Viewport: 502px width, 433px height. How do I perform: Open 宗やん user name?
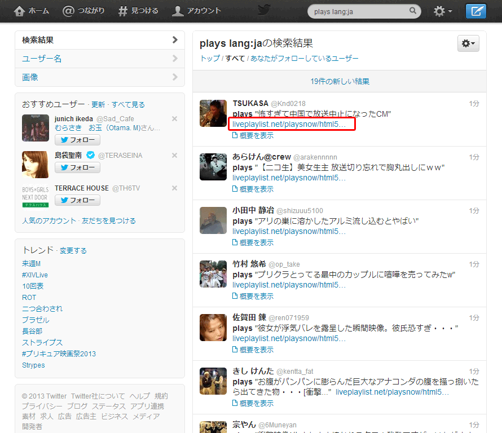pos(244,425)
